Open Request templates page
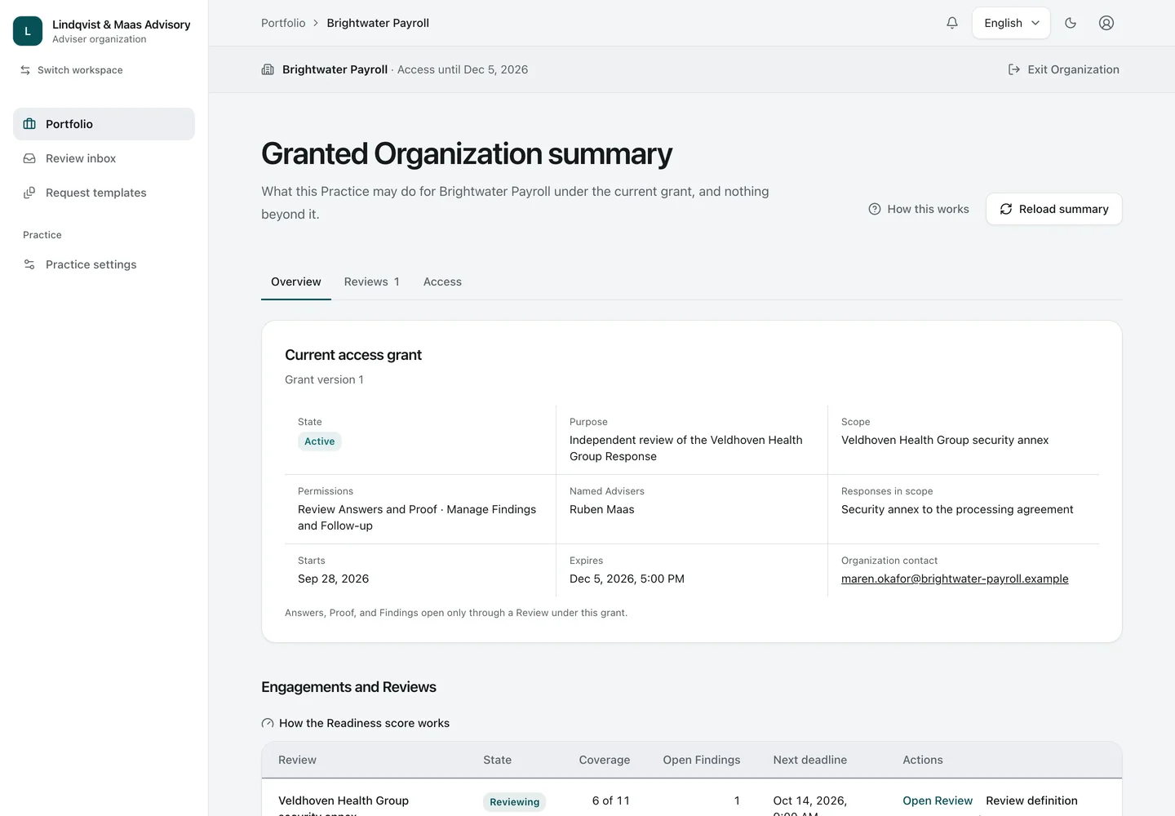 click(x=104, y=193)
